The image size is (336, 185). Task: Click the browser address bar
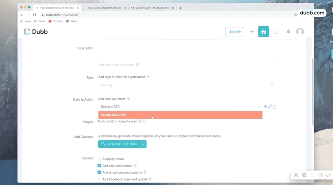(167, 15)
